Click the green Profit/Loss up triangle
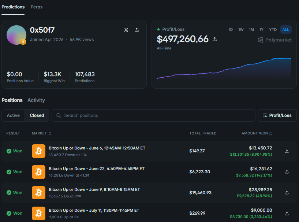Viewport: 299px width, 222px height. click(x=158, y=29)
